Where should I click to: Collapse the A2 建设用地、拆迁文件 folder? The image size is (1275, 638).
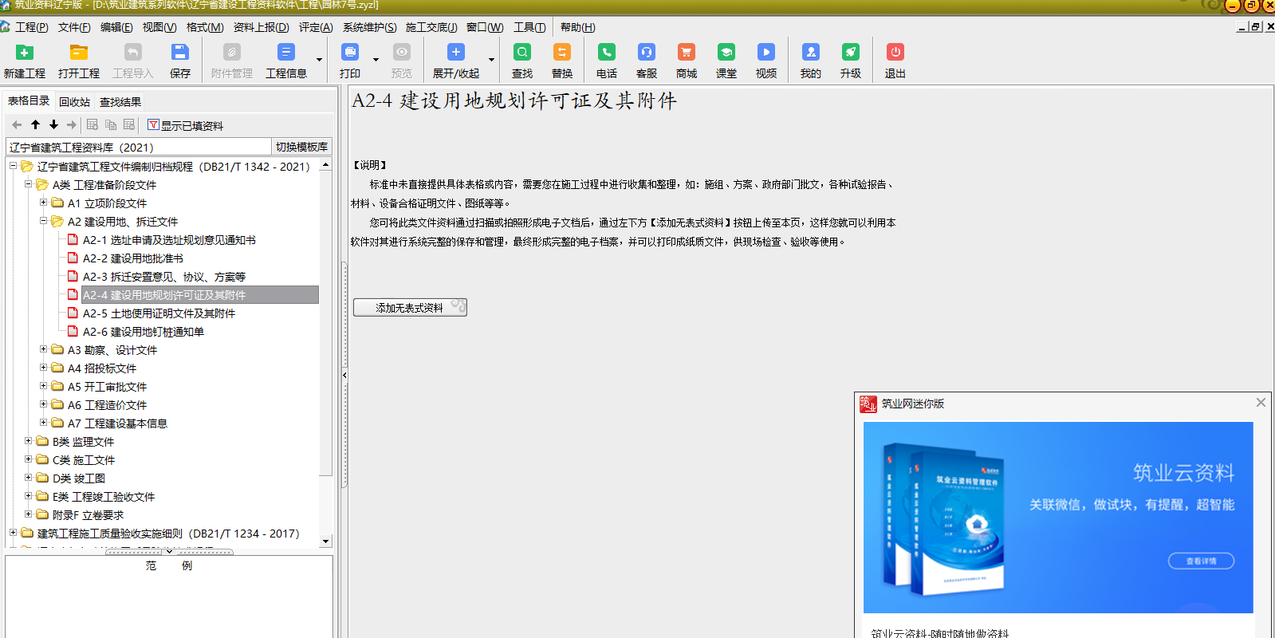[43, 221]
